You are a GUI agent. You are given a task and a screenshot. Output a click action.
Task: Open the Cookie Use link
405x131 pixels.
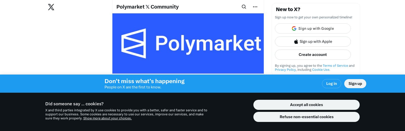click(321, 70)
